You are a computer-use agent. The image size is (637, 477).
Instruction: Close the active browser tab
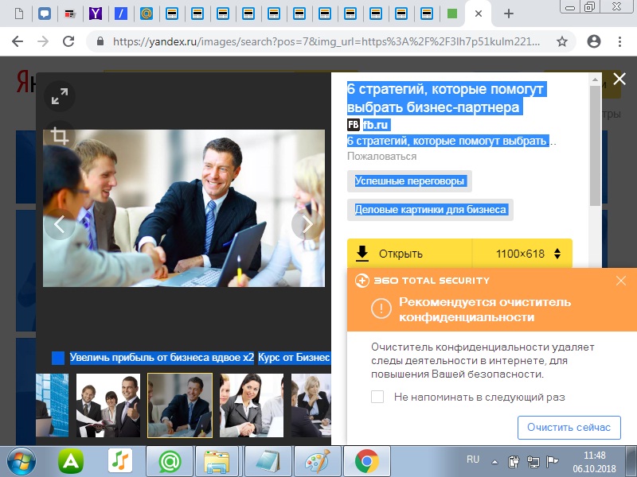479,14
